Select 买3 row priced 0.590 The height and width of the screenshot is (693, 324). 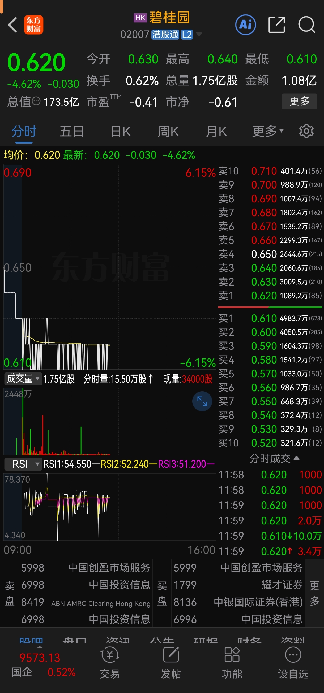coord(270,346)
